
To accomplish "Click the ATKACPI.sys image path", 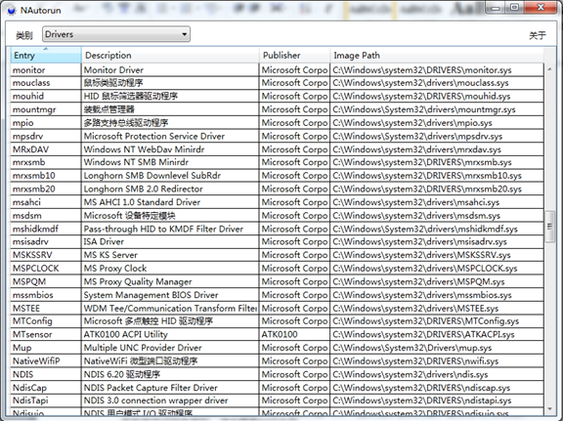I will coord(423,334).
